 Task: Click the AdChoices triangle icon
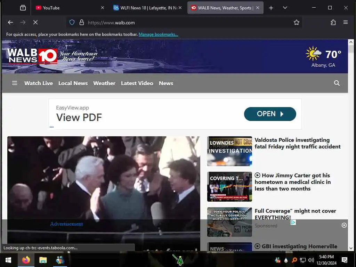[293, 222]
